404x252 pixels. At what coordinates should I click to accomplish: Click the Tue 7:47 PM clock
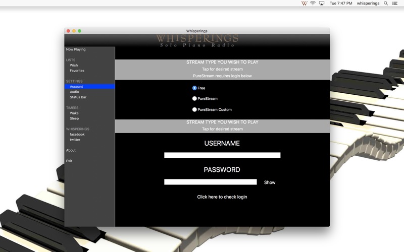pos(341,4)
